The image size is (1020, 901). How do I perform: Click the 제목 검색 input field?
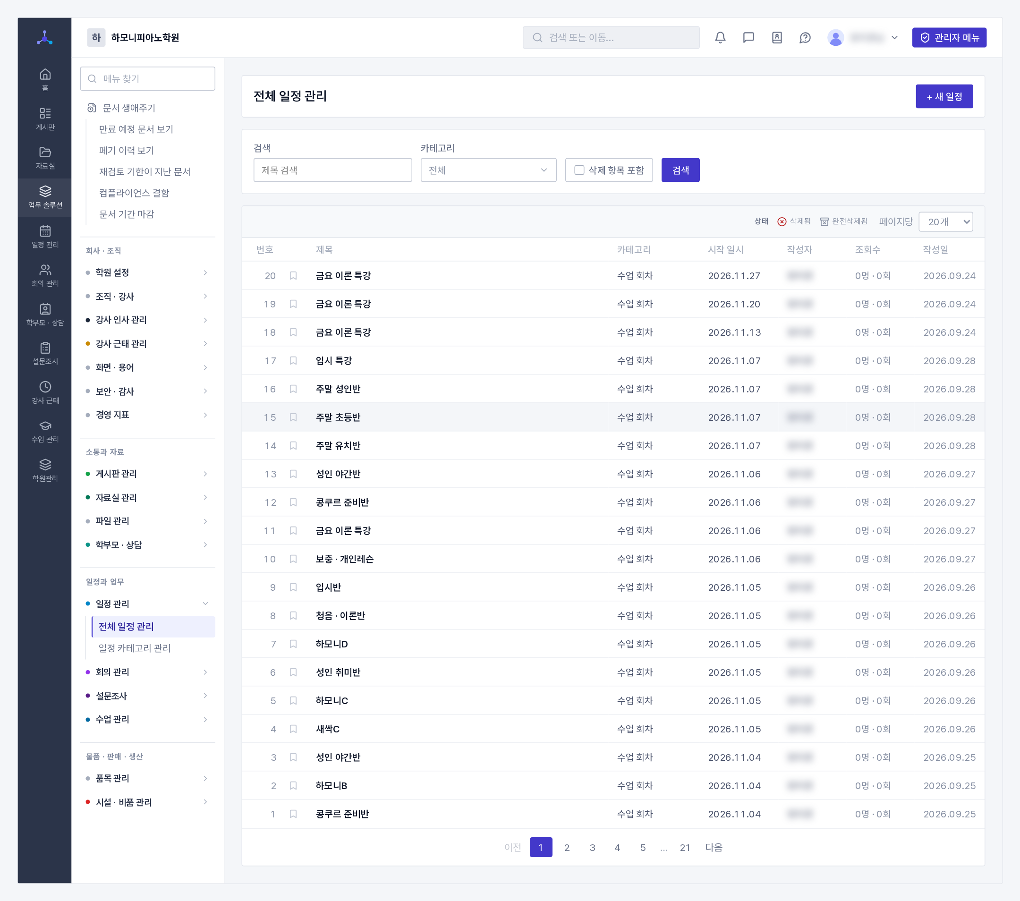[x=333, y=170]
